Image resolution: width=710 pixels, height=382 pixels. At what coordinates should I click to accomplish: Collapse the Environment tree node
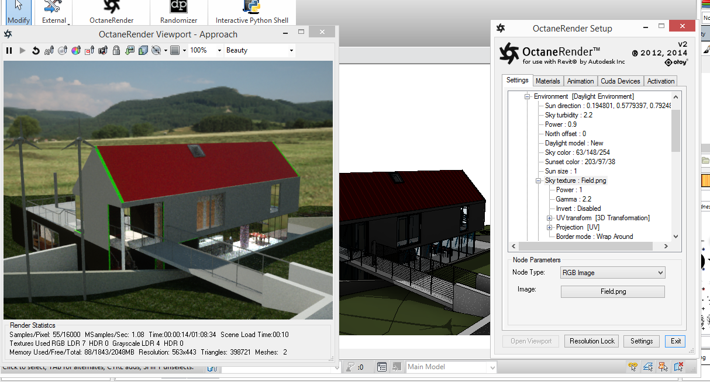click(x=527, y=96)
